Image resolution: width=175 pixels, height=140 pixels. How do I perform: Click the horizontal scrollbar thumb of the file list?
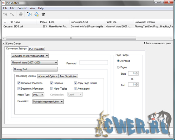tap(71, 38)
